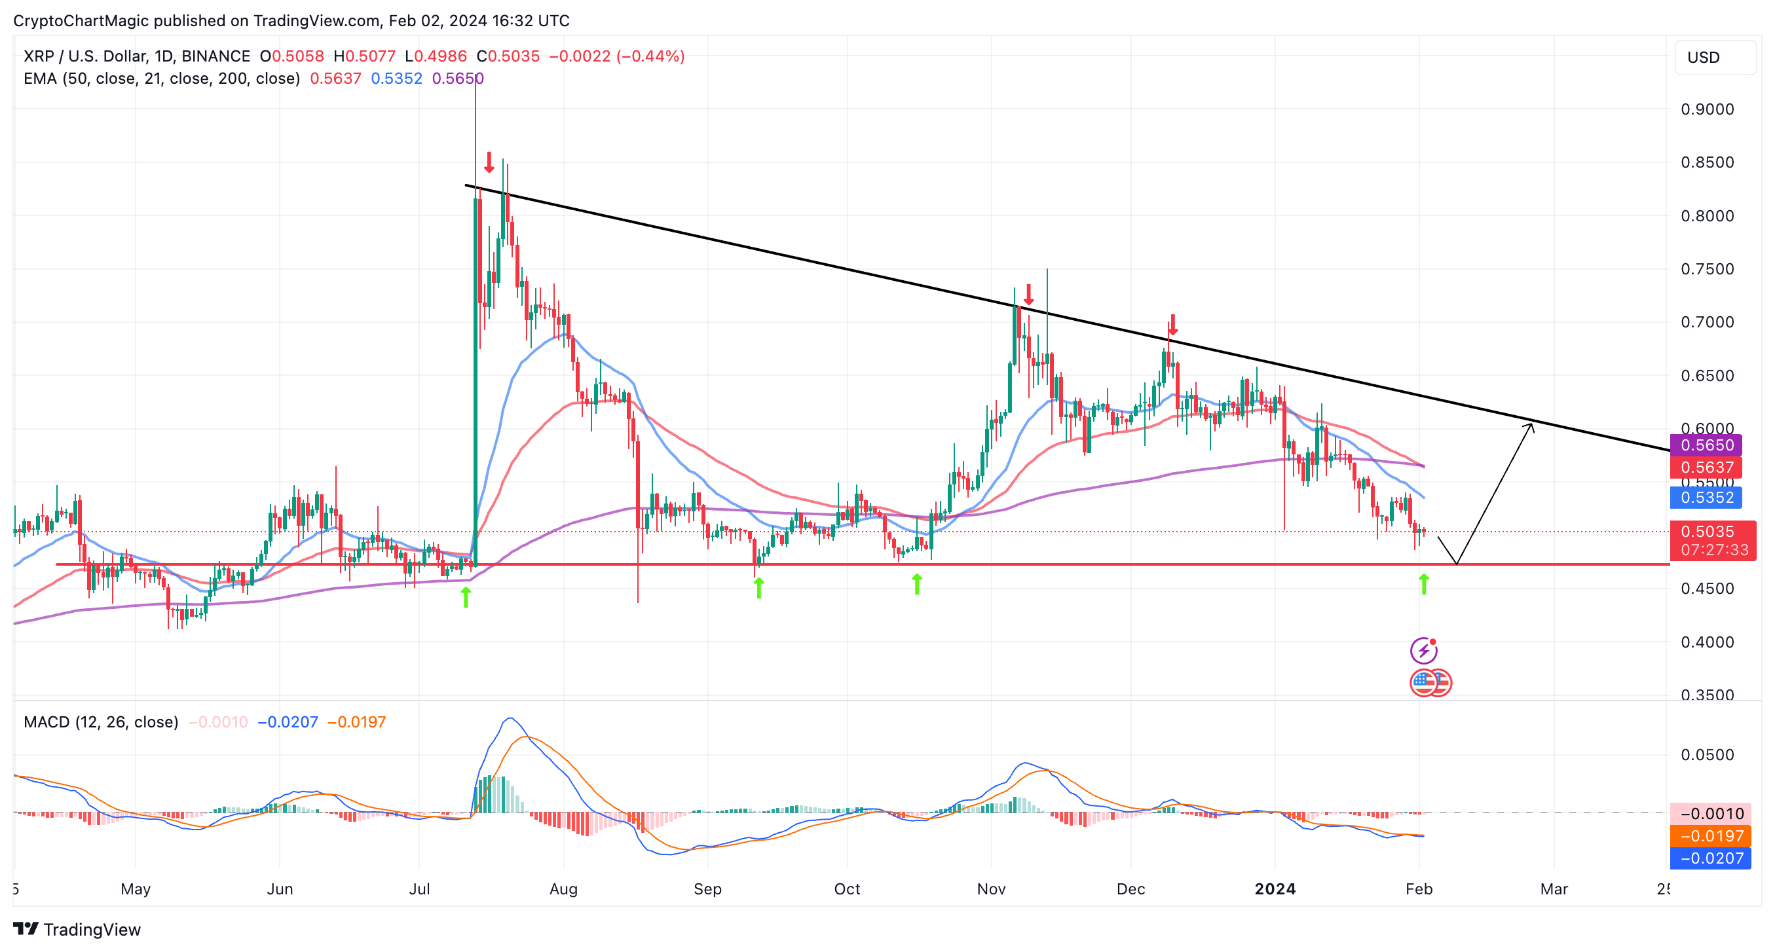Click the -0.0207 blue MACD value label
The width and height of the screenshot is (1775, 952).
coord(1711,858)
